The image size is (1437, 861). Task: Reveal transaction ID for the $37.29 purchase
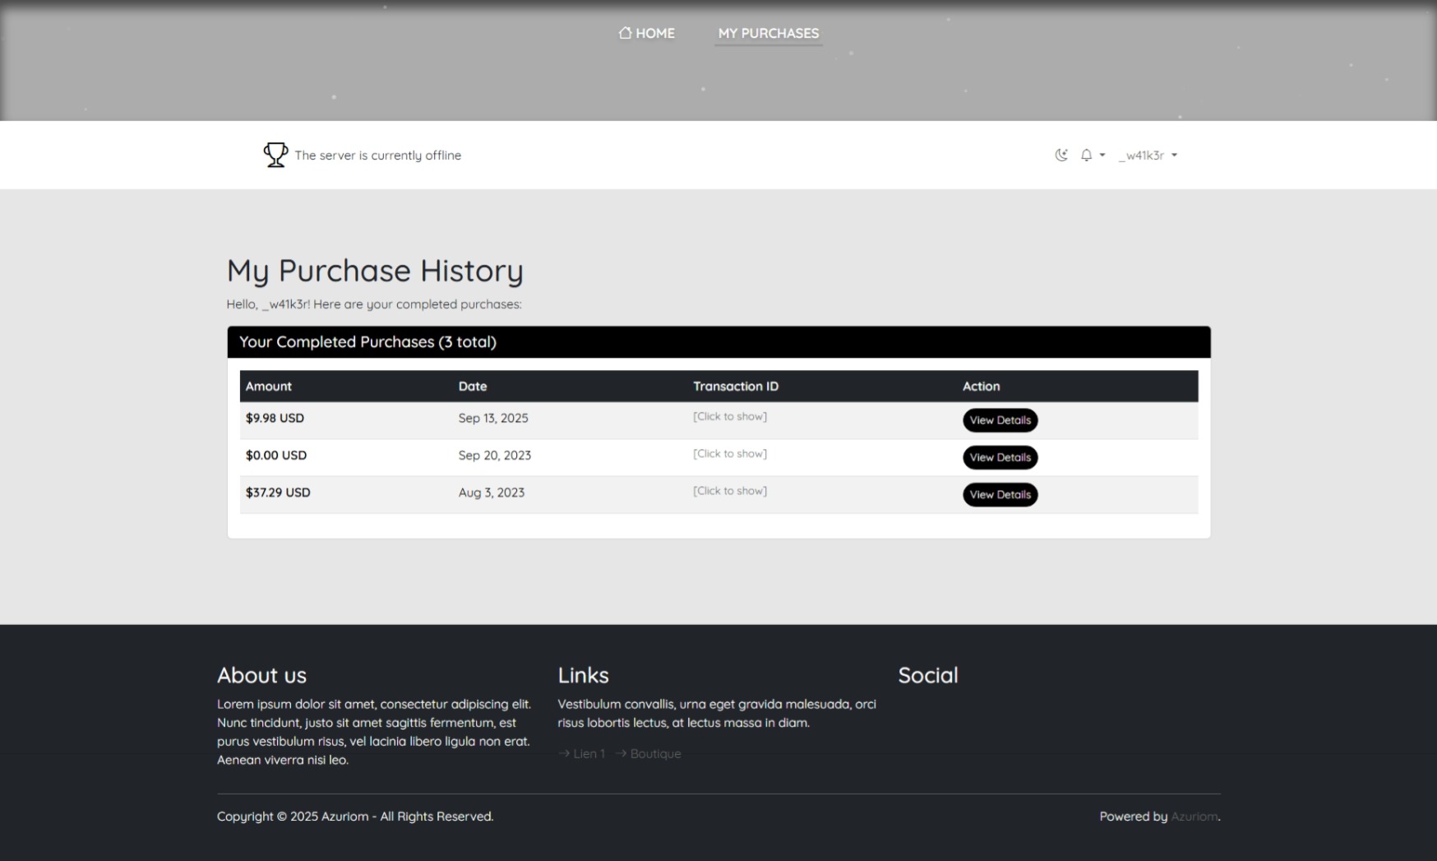(729, 491)
